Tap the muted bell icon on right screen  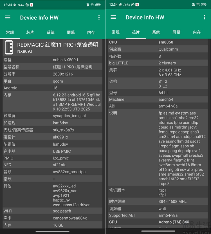[193, 5]
